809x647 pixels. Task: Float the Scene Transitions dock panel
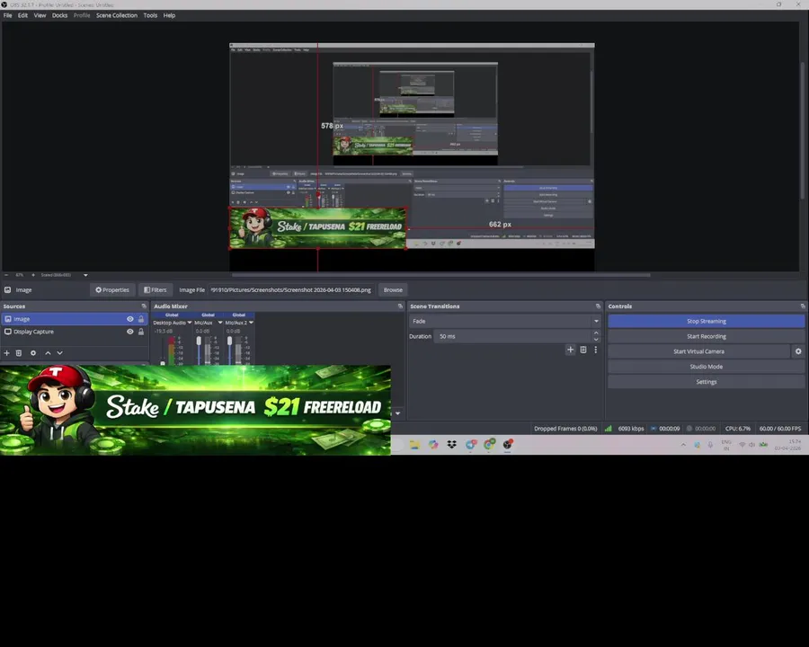(x=598, y=306)
